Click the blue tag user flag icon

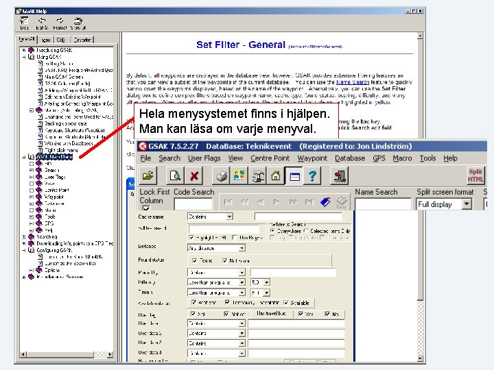(x=325, y=201)
